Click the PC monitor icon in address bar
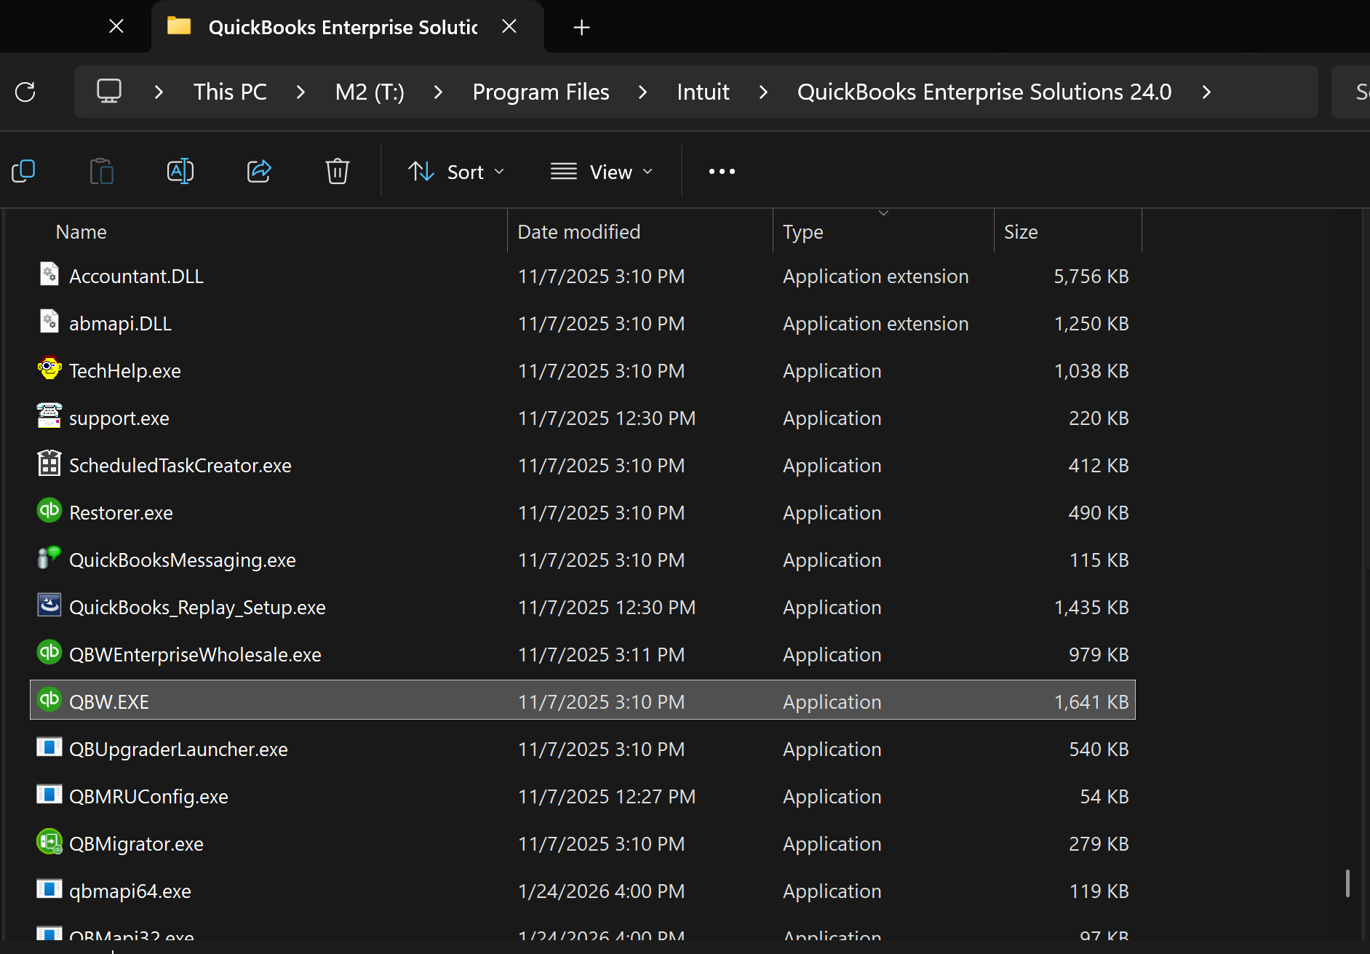Screen dimensions: 1370x954 109,92
